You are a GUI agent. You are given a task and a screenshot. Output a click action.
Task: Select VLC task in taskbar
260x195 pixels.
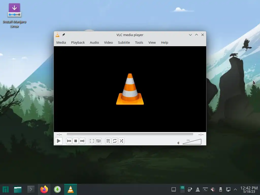point(71,189)
